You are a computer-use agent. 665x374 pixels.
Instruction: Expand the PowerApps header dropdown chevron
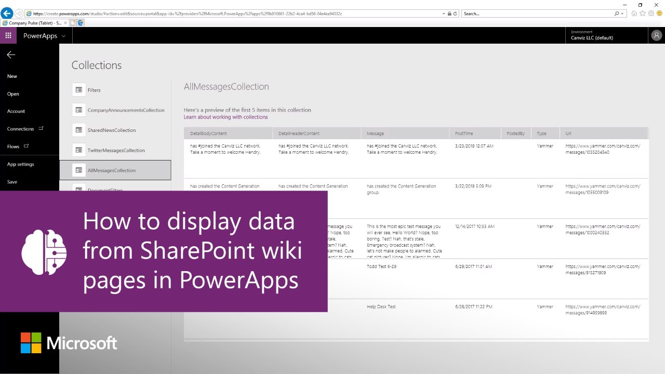pyautogui.click(x=63, y=36)
